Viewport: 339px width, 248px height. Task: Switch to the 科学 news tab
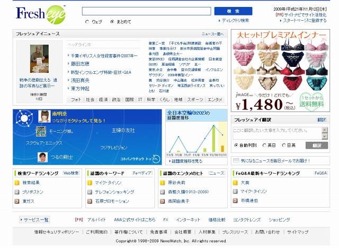(151, 99)
